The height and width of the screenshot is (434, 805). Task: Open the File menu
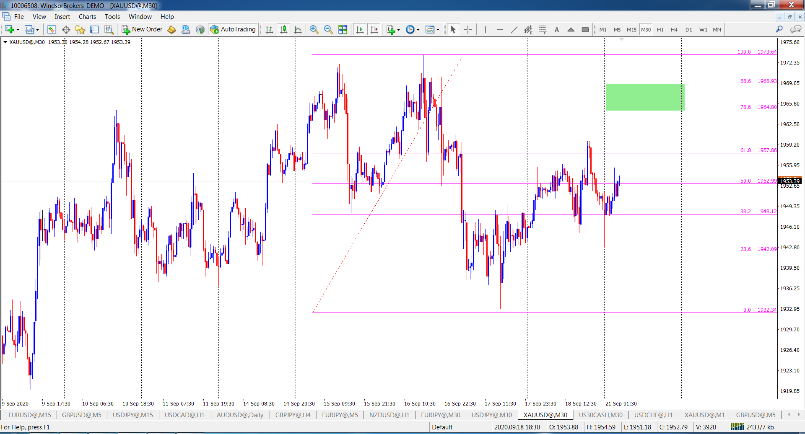click(19, 17)
